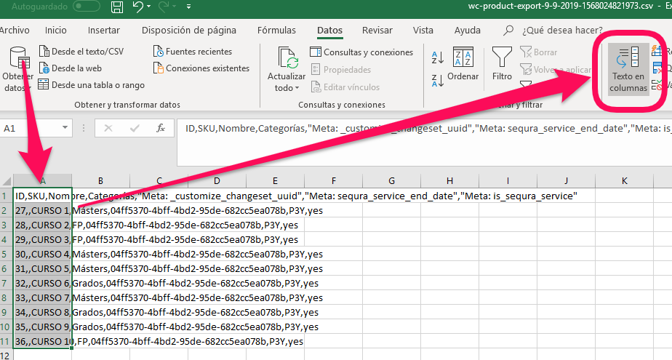
Task: Click the Undo arrow icon
Action: coord(137,7)
